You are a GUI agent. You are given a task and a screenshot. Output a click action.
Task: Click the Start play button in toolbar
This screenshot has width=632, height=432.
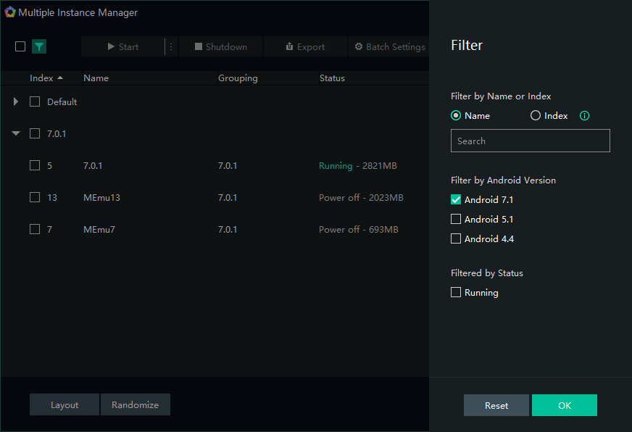tap(122, 47)
